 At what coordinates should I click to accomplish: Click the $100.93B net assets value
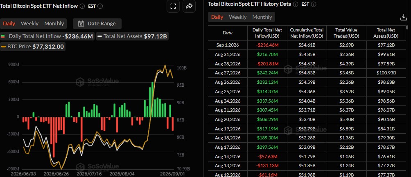tap(386, 73)
